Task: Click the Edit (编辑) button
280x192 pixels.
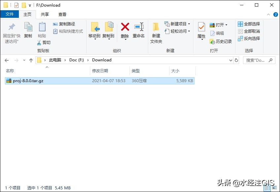Action: click(x=217, y=33)
